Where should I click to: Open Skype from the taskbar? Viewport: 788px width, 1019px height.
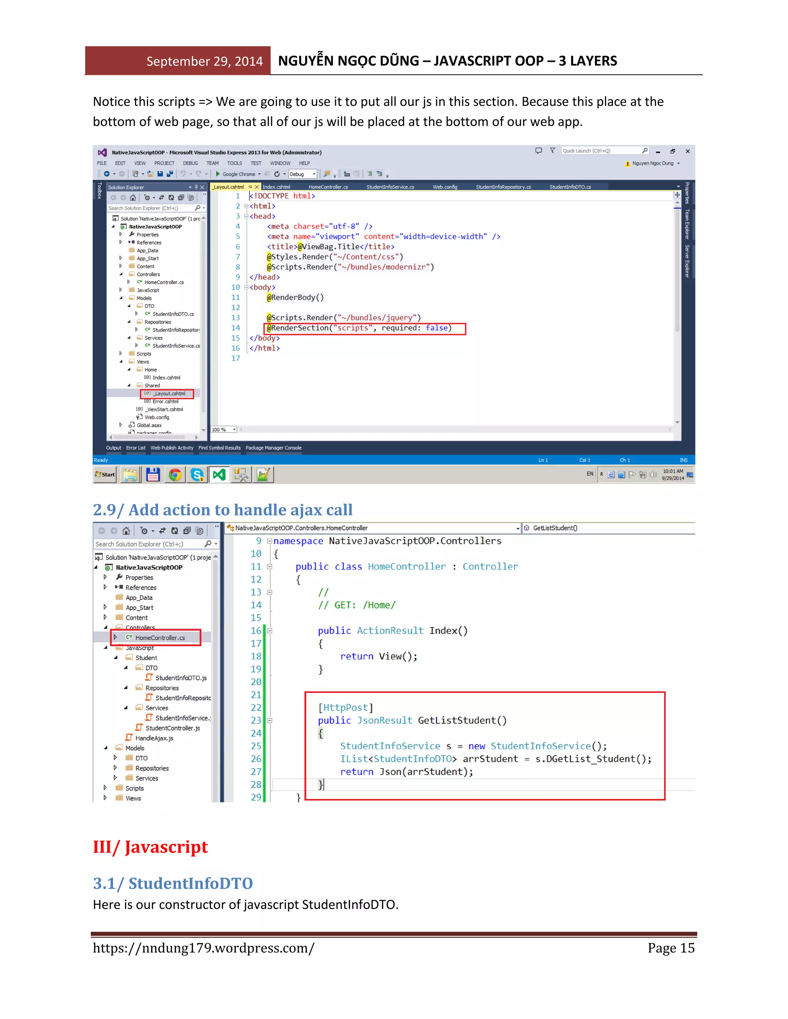[197, 475]
